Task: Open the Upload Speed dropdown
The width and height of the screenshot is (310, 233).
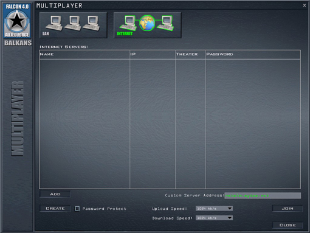Action: click(x=214, y=209)
